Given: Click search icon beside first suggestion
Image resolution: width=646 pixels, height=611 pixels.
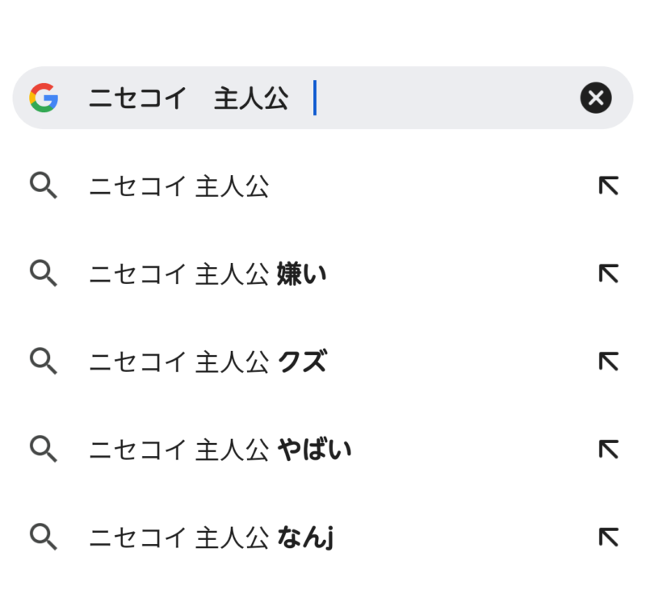Looking at the screenshot, I should tap(44, 186).
